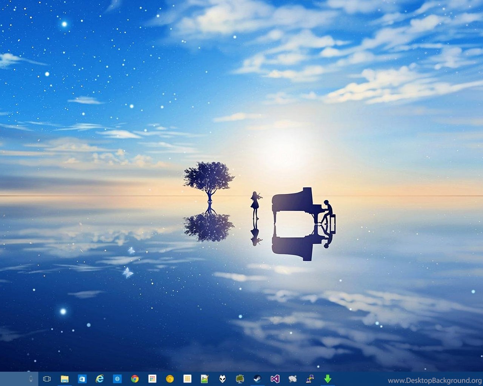Open Internet Explorer from the taskbar
Image resolution: width=483 pixels, height=386 pixels.
pos(100,379)
